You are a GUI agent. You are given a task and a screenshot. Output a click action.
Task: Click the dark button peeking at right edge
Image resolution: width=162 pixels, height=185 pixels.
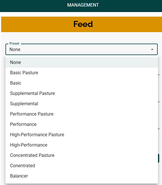coord(159,158)
